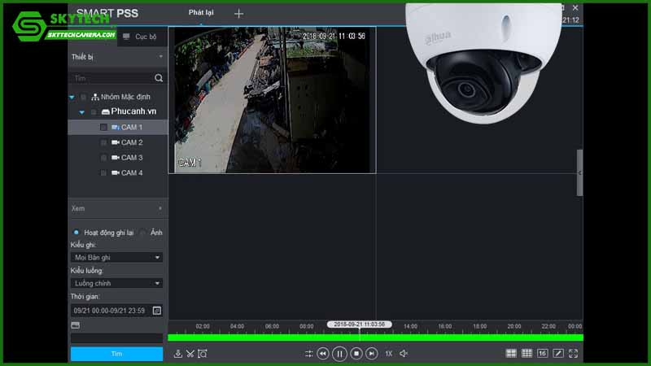Click the sync playback icon

(309, 354)
